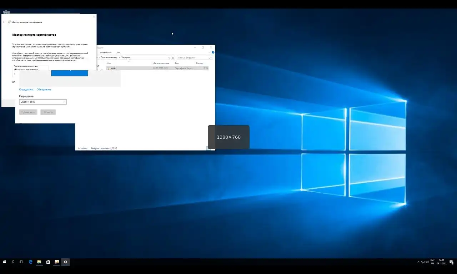The height and width of the screenshot is (274, 457).
Task: Select the certificate file in Загрузки
Action: [157, 68]
